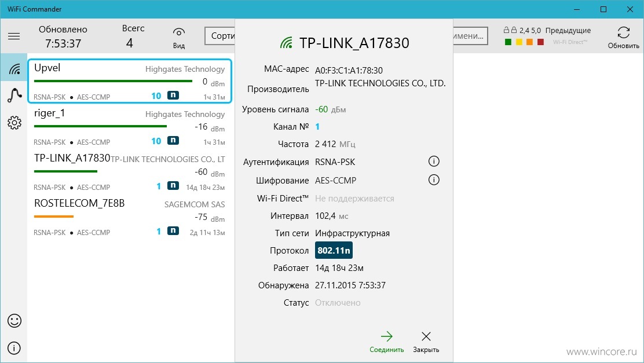Click SAGEMCOM SAS manufacturer label
This screenshot has height=363, width=644.
[195, 204]
